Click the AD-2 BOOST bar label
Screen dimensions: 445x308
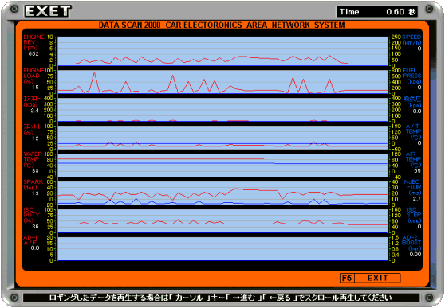tap(412, 243)
